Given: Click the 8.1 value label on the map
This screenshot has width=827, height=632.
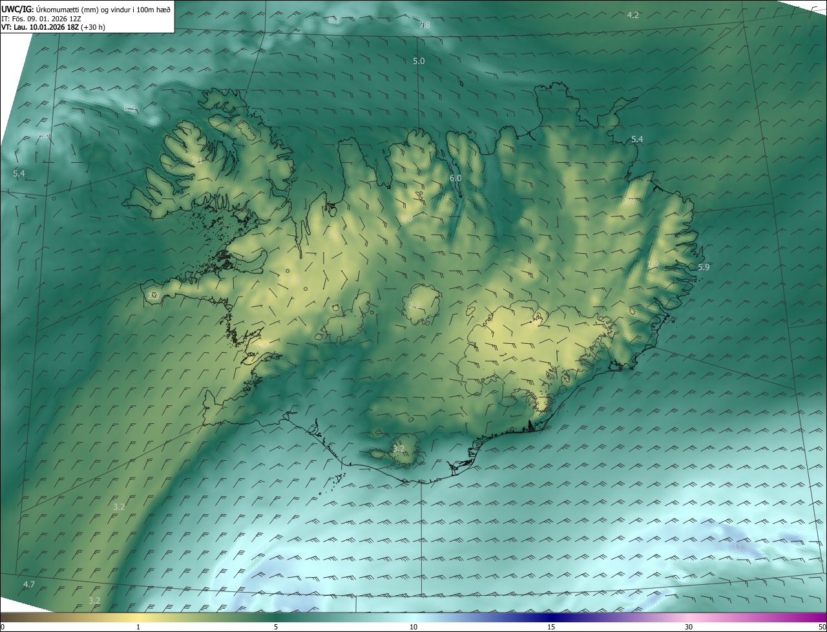Looking at the screenshot, I should 334,20.
